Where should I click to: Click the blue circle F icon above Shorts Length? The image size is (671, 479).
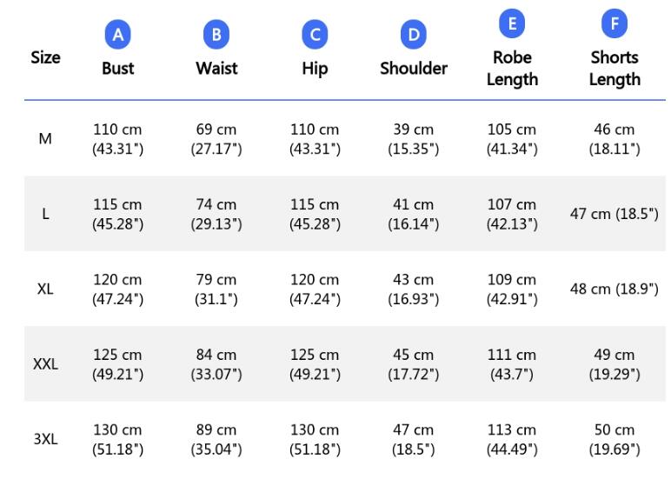tap(615, 23)
